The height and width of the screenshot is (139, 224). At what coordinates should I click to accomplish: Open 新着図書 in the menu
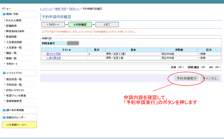(11, 37)
